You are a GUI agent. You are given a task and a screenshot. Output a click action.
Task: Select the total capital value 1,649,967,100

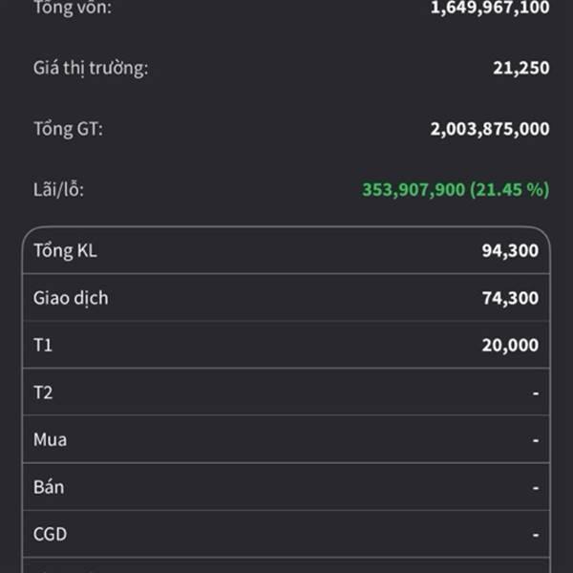(x=490, y=8)
